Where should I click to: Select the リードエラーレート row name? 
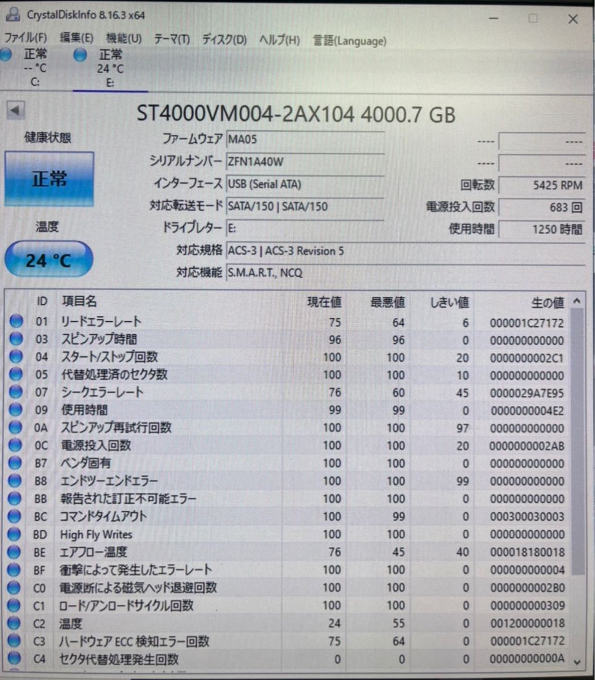pos(101,322)
